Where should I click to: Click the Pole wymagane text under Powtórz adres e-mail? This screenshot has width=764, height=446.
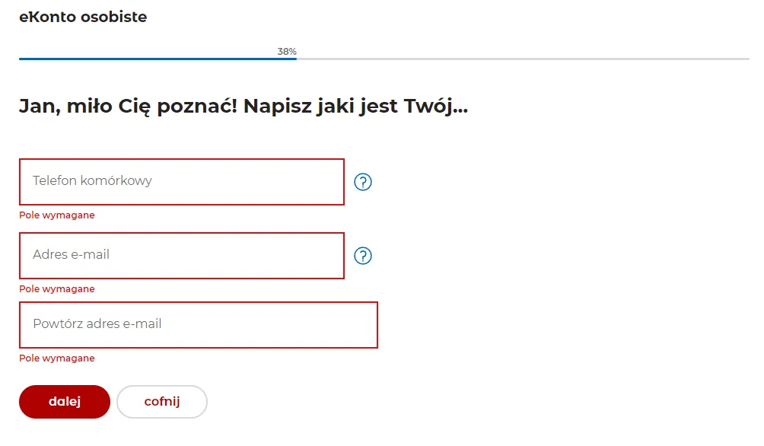tap(56, 358)
